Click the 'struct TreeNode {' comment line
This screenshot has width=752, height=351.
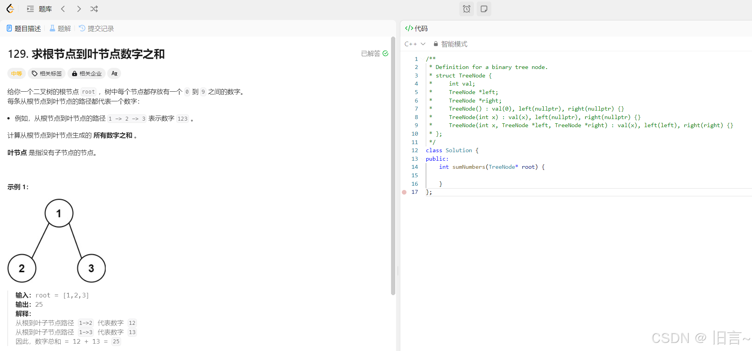click(x=460, y=76)
